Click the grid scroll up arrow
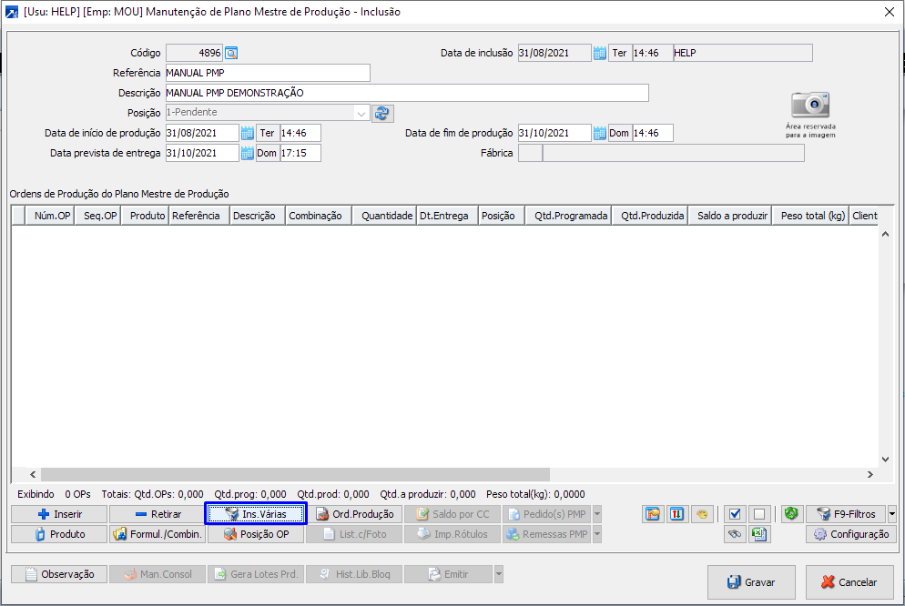The image size is (905, 606). click(885, 234)
